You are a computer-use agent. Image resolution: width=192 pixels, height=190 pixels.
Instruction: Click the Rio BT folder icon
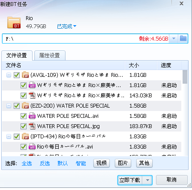tap(14, 23)
